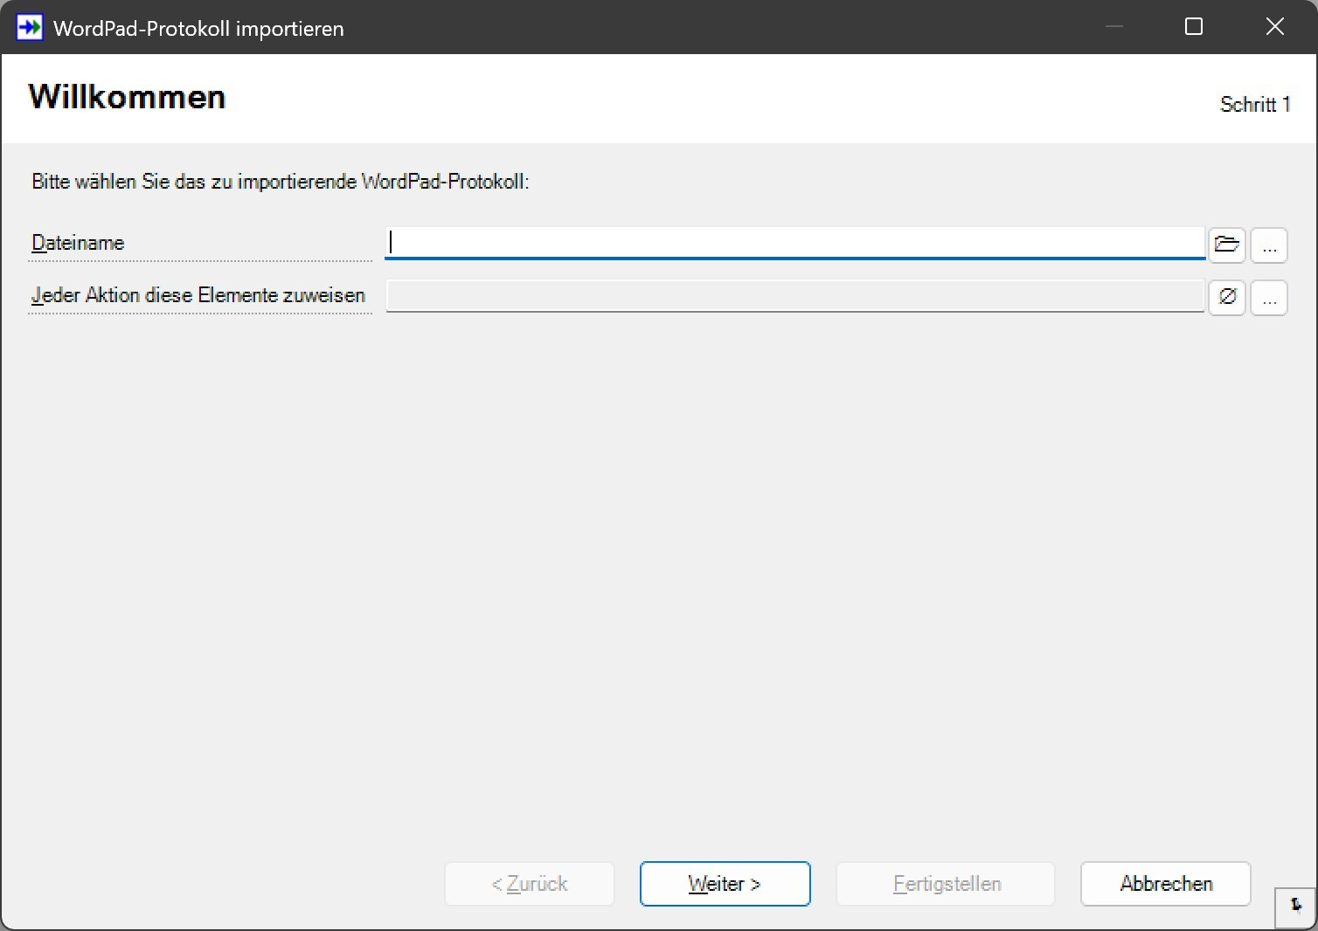This screenshot has width=1318, height=931.
Task: Click the disabled Fertigstellen button
Action: click(945, 884)
